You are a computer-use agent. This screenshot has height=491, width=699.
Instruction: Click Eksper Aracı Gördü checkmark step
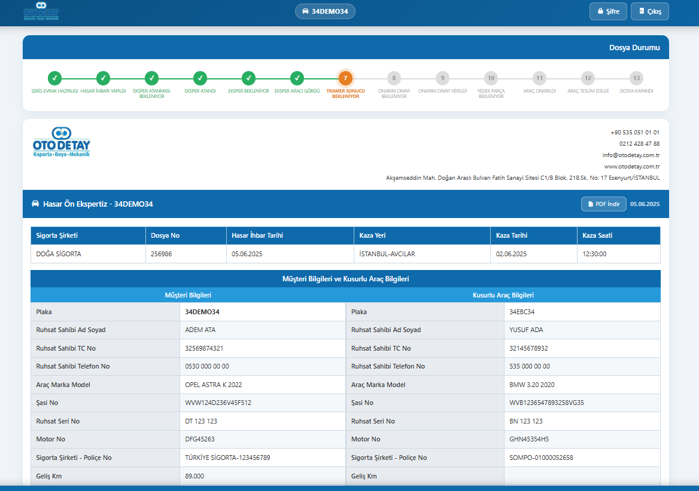(297, 78)
